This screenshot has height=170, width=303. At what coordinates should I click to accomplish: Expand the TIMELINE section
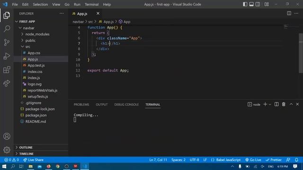pos(41,153)
